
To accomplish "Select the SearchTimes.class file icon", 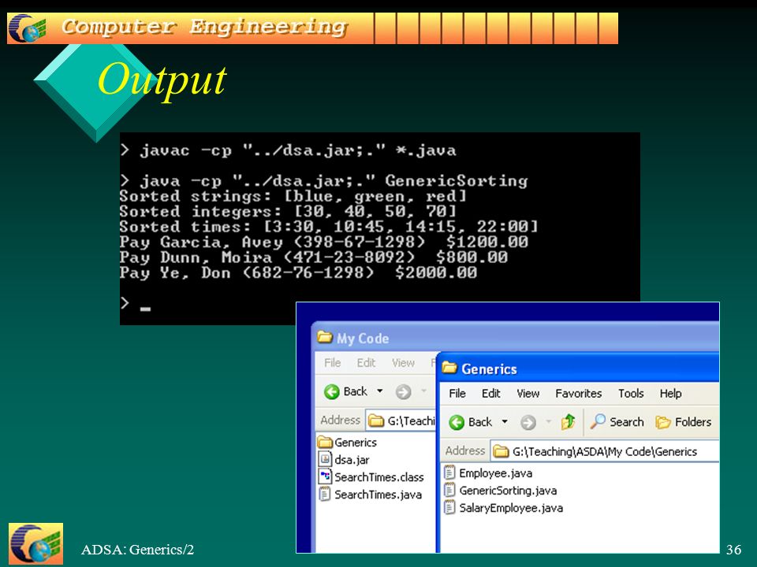I will coord(325,476).
